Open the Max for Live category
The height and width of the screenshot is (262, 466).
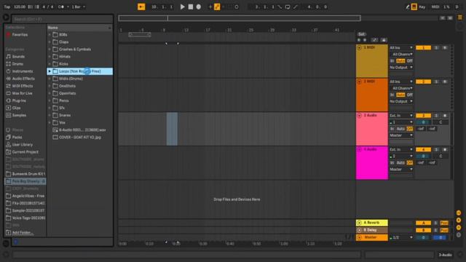point(22,93)
